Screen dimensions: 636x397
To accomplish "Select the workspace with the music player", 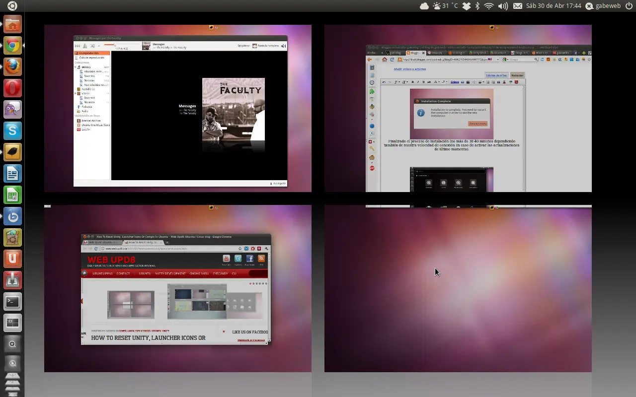I will coord(178,108).
